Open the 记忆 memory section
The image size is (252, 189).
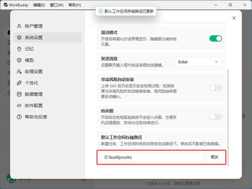(x=48, y=49)
